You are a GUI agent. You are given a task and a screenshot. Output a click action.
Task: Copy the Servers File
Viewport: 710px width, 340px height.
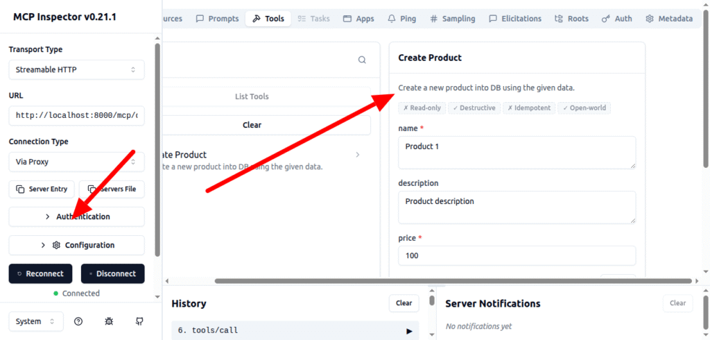[x=112, y=189]
